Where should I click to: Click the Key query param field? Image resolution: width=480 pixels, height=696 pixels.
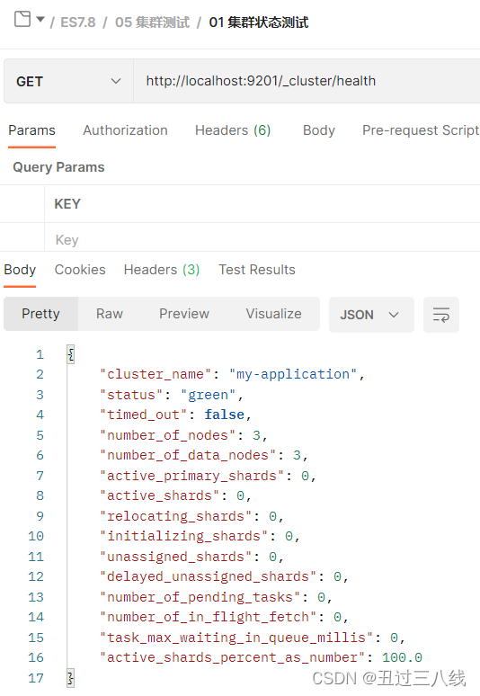click(262, 240)
